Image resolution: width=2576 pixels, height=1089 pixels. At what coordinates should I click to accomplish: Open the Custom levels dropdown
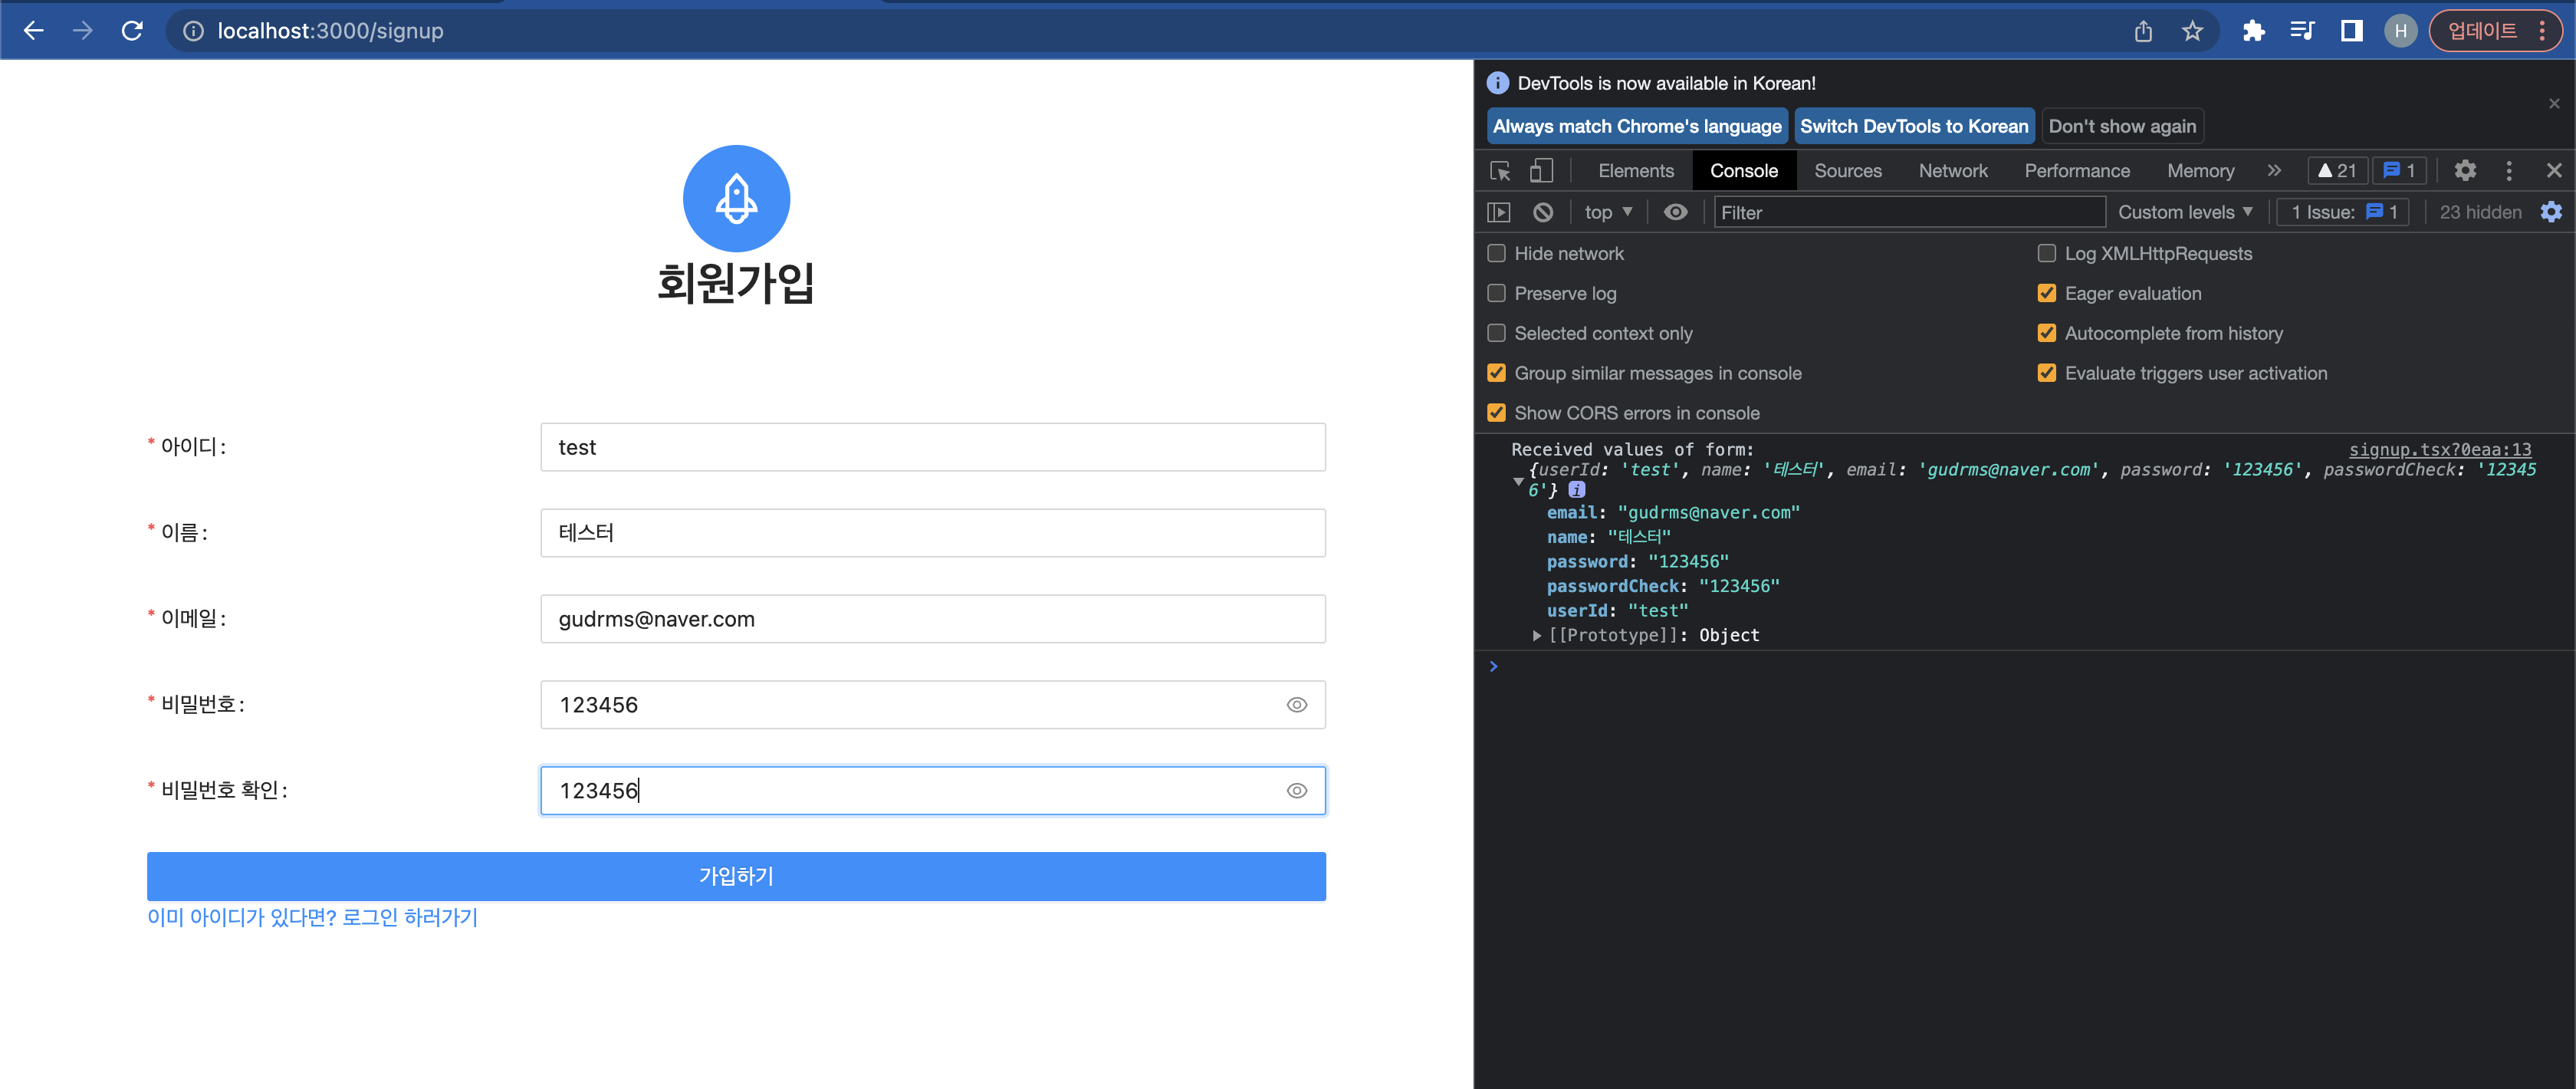pyautogui.click(x=2185, y=212)
